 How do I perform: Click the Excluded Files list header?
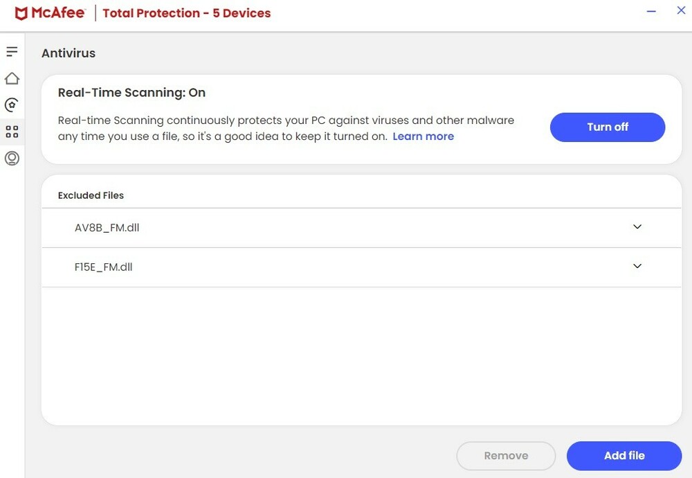[91, 195]
